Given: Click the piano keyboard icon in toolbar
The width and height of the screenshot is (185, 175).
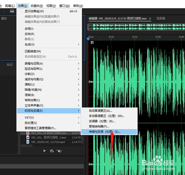Looking at the screenshot, I should (12, 11).
